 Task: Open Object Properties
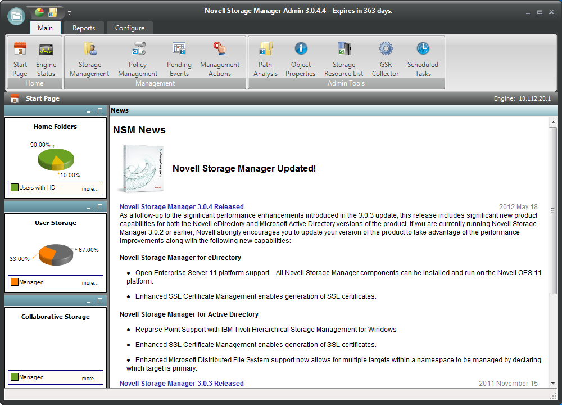coord(301,59)
